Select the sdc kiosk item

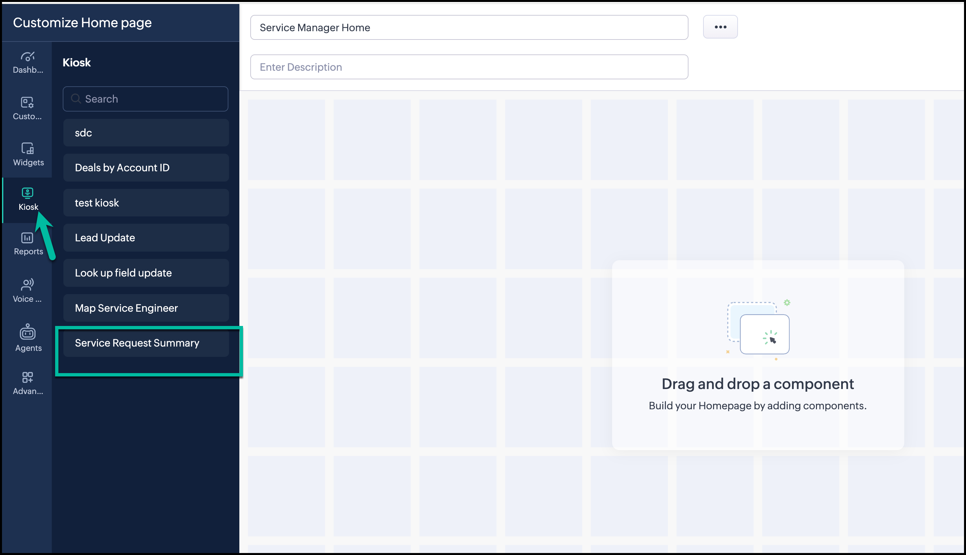[146, 133]
